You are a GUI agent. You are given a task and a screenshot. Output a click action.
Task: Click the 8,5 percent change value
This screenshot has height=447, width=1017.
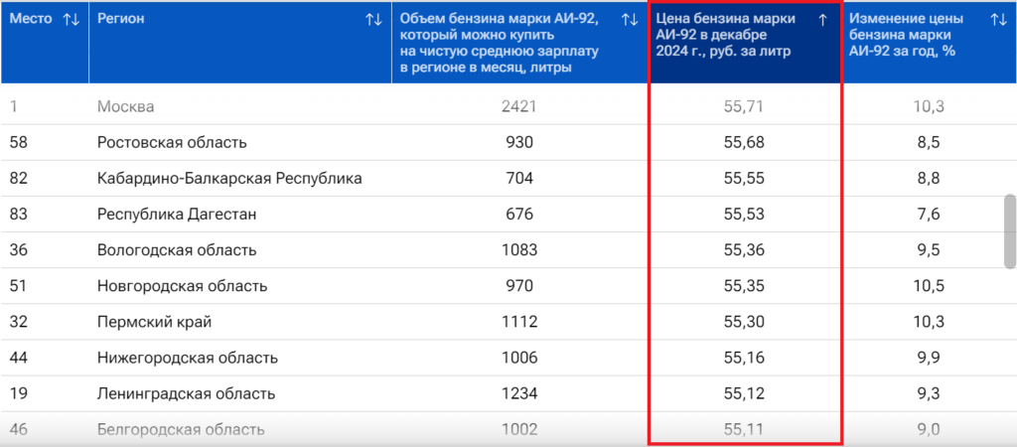pyautogui.click(x=929, y=142)
